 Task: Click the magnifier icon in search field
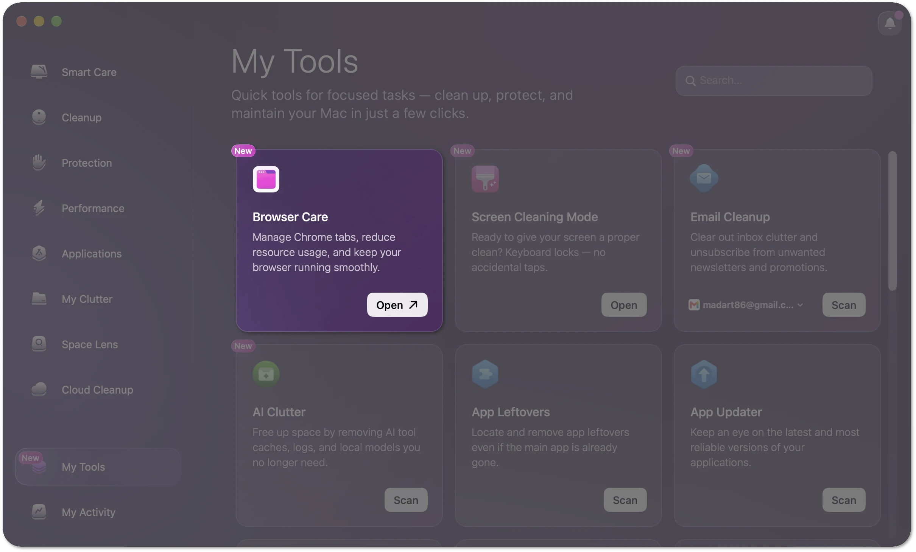[x=690, y=81]
